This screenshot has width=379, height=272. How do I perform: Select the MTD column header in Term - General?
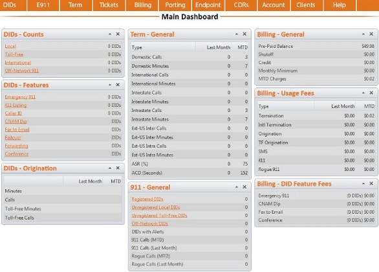point(243,47)
